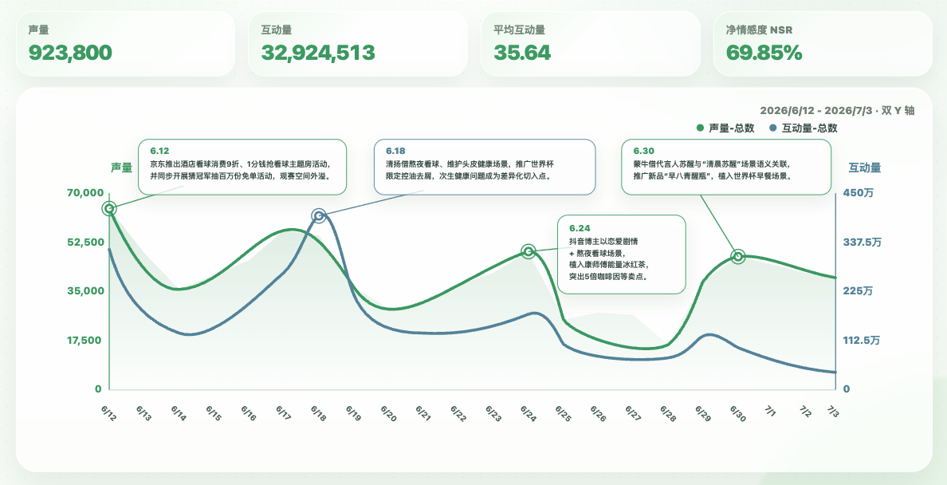
Task: Select the 平均互动量 35.64 metric card
Action: (590, 44)
